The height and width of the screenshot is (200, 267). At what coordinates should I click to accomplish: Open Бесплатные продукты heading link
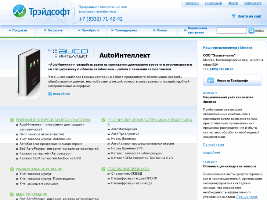tap(128, 169)
